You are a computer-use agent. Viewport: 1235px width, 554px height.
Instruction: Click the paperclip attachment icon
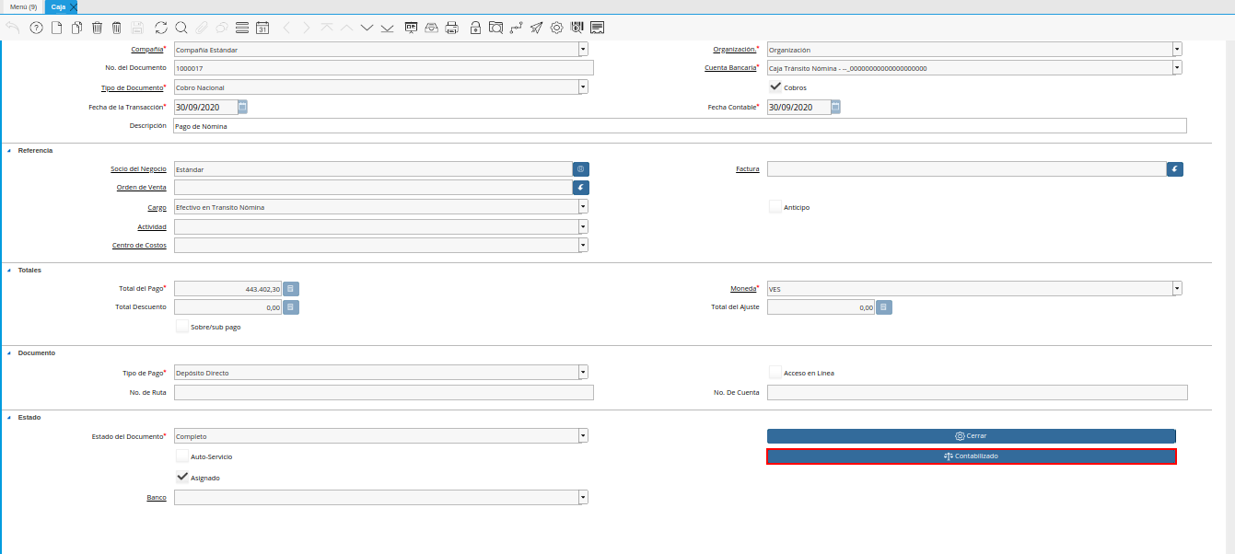click(x=202, y=28)
